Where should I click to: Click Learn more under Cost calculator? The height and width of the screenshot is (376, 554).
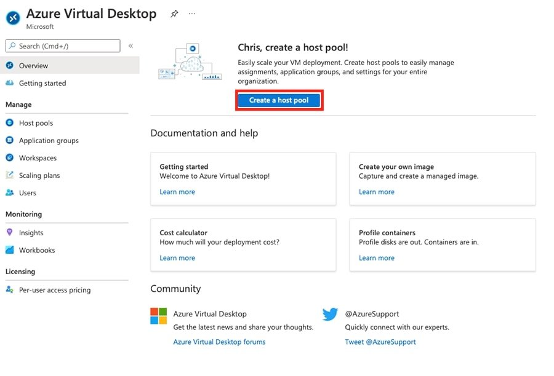pos(177,257)
